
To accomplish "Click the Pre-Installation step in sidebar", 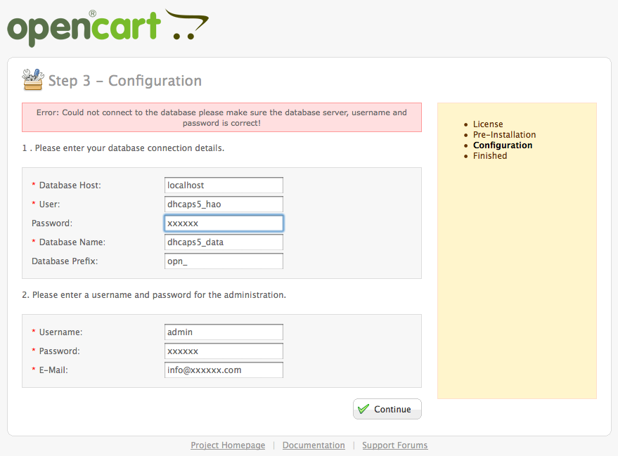I will click(x=505, y=135).
